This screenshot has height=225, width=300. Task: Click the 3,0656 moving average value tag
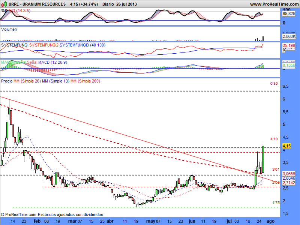click(289, 174)
